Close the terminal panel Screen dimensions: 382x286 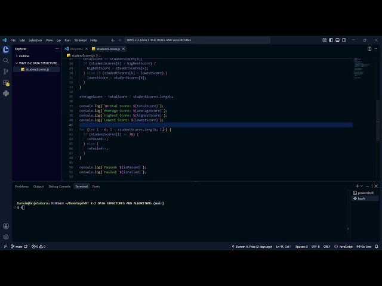(376, 186)
